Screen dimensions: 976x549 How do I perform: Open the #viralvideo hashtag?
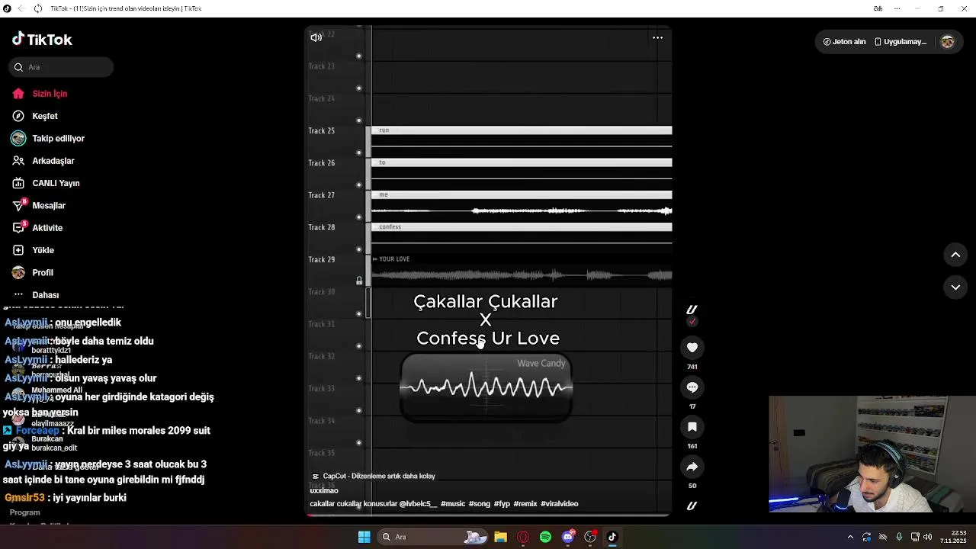tap(560, 504)
